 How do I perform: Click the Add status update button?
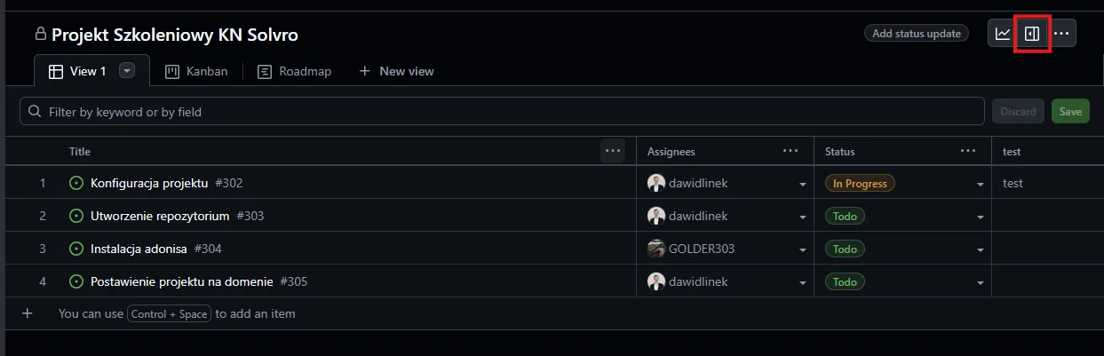pyautogui.click(x=917, y=34)
